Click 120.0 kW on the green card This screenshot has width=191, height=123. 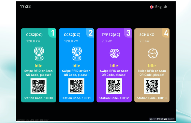pyautogui.click(x=33, y=41)
